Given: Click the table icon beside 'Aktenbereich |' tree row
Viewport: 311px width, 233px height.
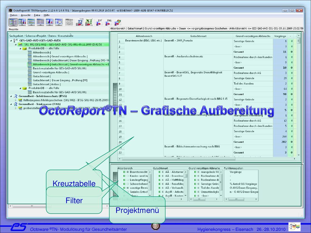Looking at the screenshot, I should 30,52.
